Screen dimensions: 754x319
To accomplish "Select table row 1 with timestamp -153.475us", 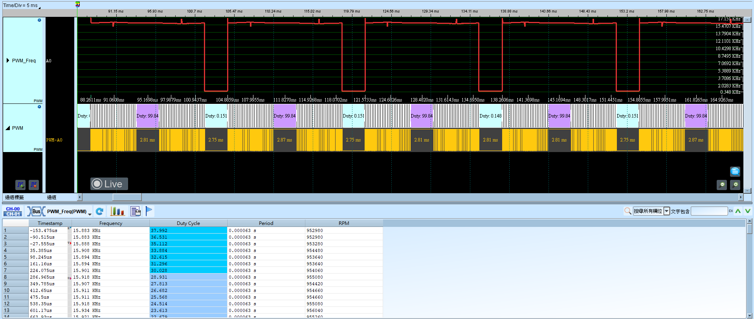I will [x=193, y=230].
